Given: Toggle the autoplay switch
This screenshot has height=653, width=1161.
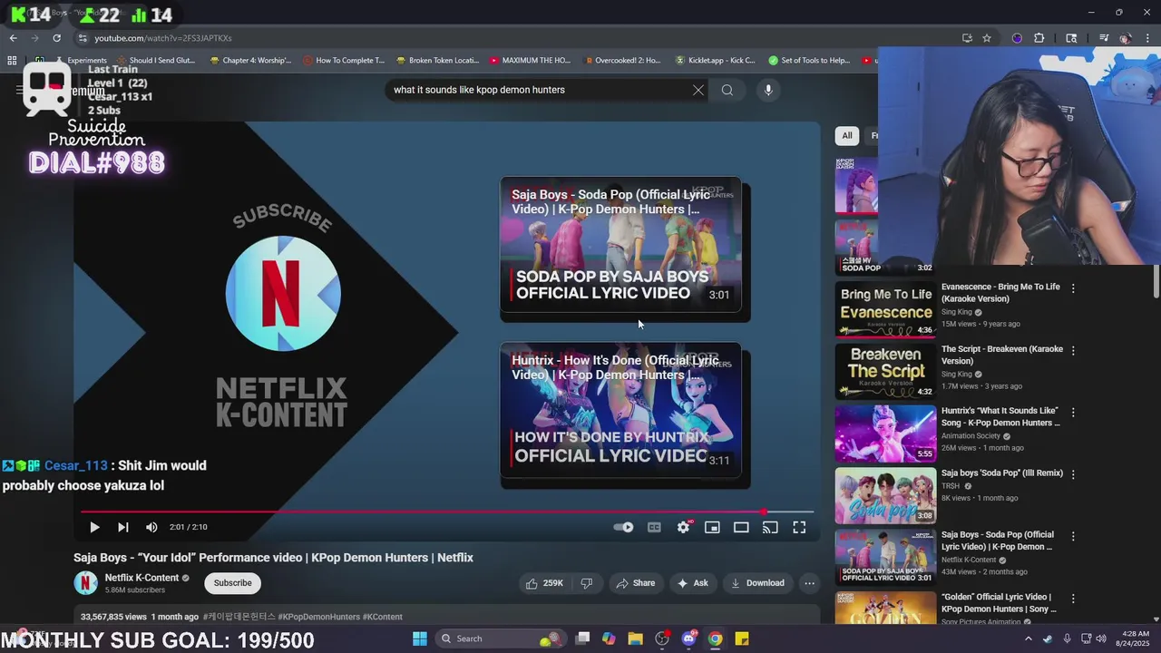Looking at the screenshot, I should coord(623,527).
